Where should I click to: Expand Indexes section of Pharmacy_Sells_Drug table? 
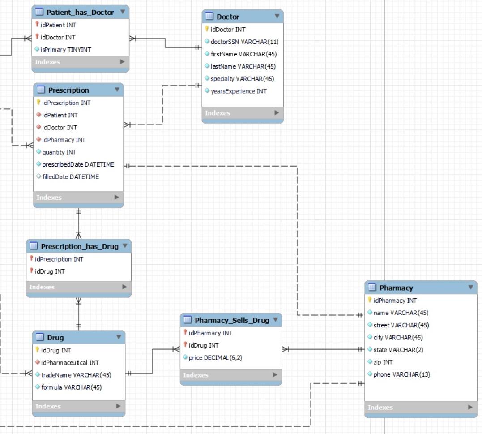[x=275, y=374]
